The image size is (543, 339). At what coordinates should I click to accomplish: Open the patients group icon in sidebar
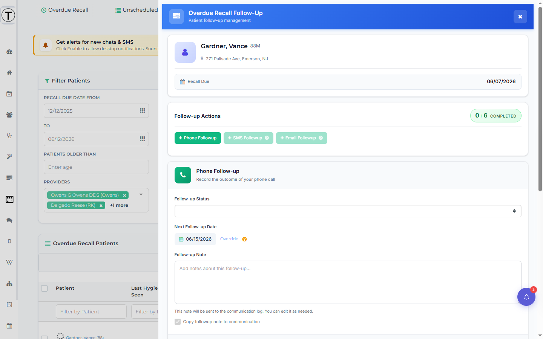(x=9, y=115)
